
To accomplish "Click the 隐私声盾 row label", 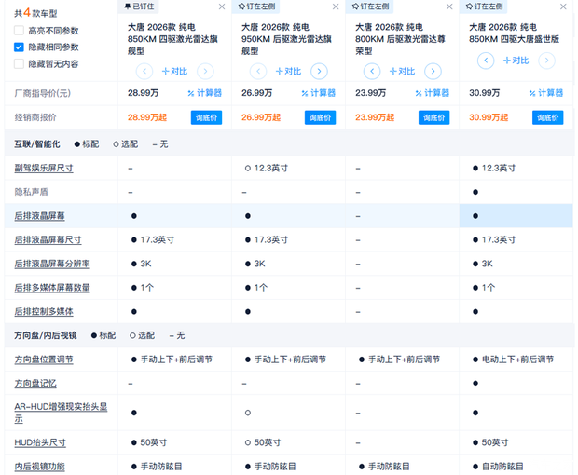I will pyautogui.click(x=32, y=192).
